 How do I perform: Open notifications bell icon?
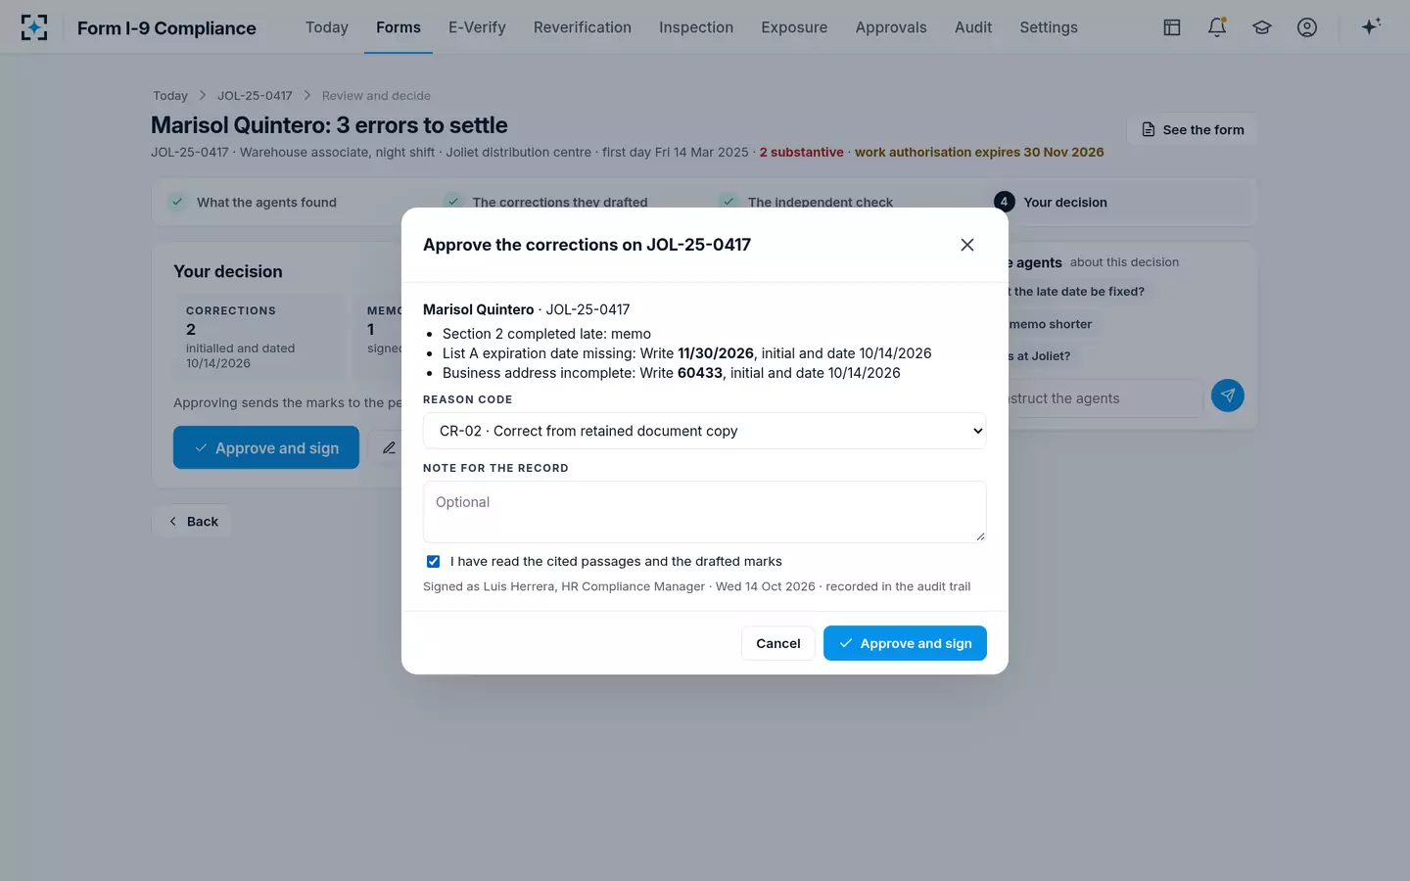[1217, 27]
